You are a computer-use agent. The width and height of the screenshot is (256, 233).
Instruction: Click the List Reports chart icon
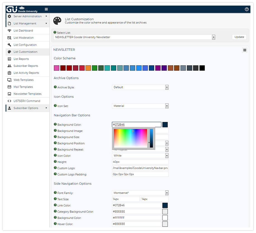pyautogui.click(x=9, y=59)
